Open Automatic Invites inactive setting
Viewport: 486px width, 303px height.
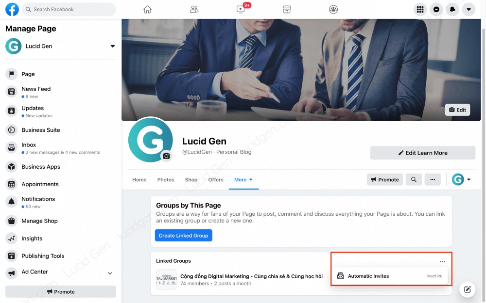click(390, 276)
